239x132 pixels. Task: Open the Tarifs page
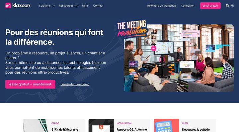point(85,6)
